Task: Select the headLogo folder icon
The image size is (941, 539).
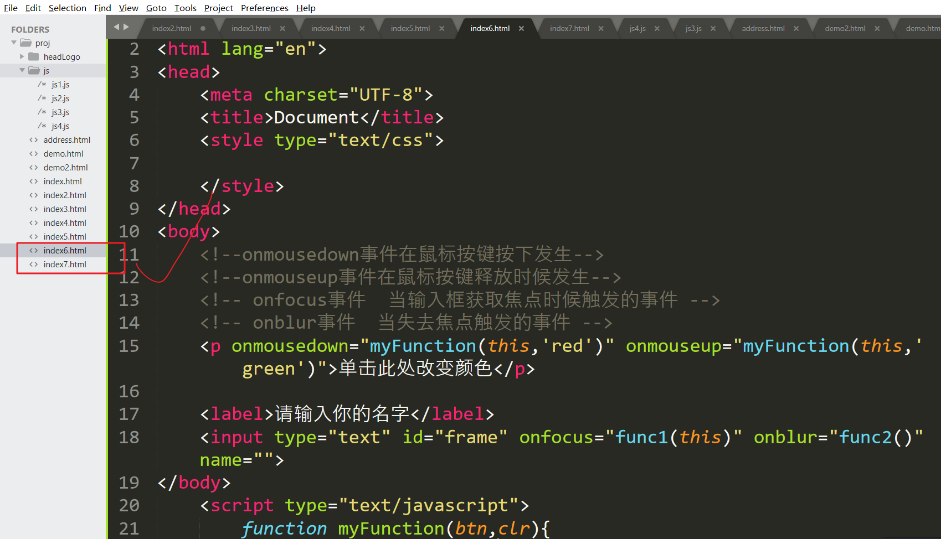Action: 34,56
